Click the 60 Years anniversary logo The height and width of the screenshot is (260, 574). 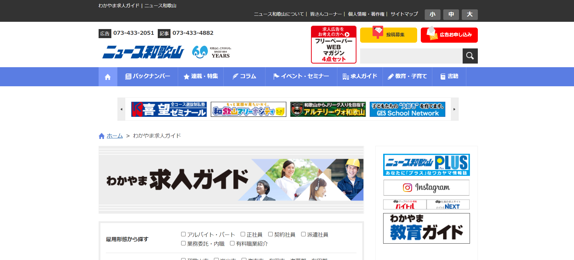[x=211, y=52]
